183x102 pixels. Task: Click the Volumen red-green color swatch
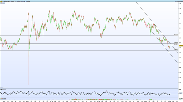(x=1, y=99)
